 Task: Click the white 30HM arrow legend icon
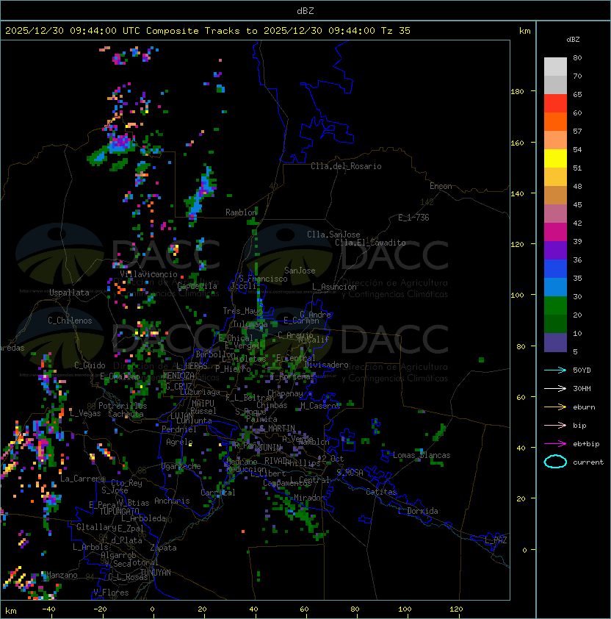[x=555, y=388]
